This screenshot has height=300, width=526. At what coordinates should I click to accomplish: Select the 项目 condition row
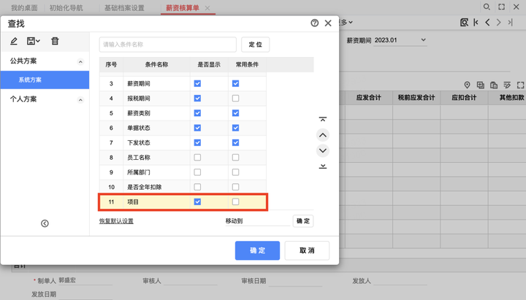183,201
